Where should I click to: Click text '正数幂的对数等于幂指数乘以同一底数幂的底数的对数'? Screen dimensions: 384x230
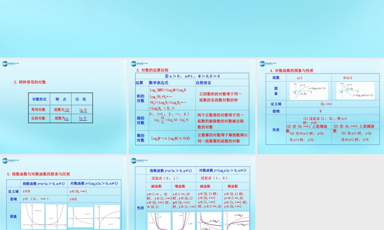point(223,138)
